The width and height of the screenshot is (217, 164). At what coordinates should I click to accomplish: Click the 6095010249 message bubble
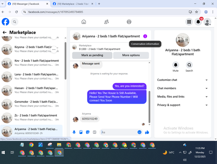click(90, 119)
